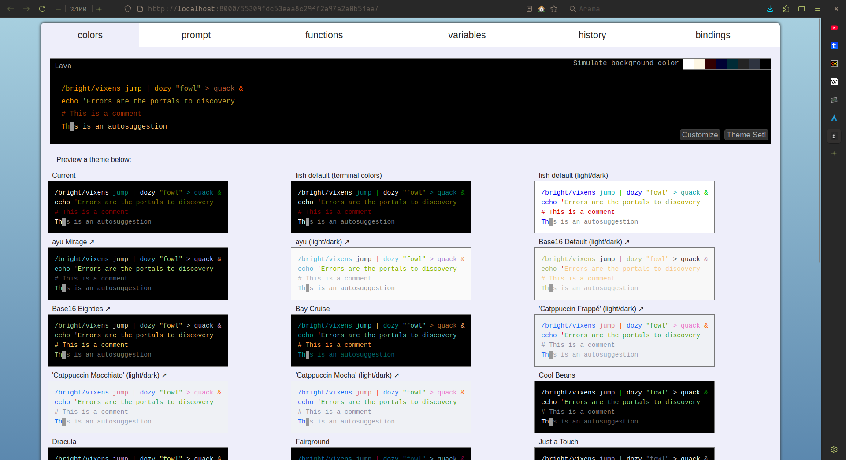The width and height of the screenshot is (846, 460).
Task: Open the blue 't' sidebar shortcut
Action: coord(834,46)
